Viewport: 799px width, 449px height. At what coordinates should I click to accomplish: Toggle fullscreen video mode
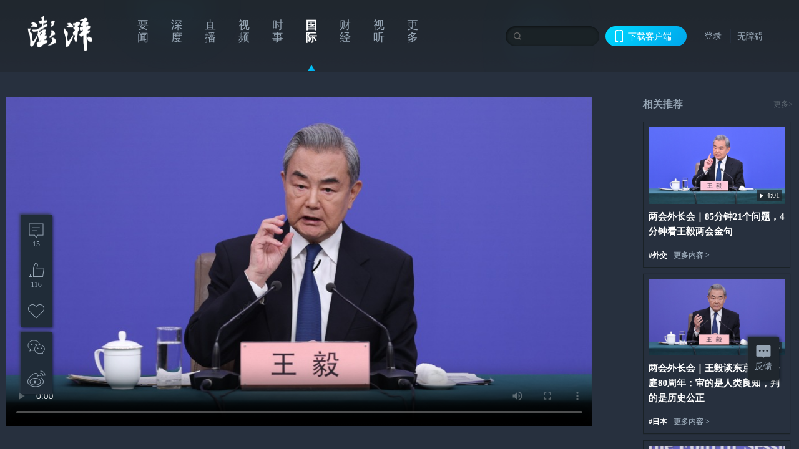[x=547, y=396]
